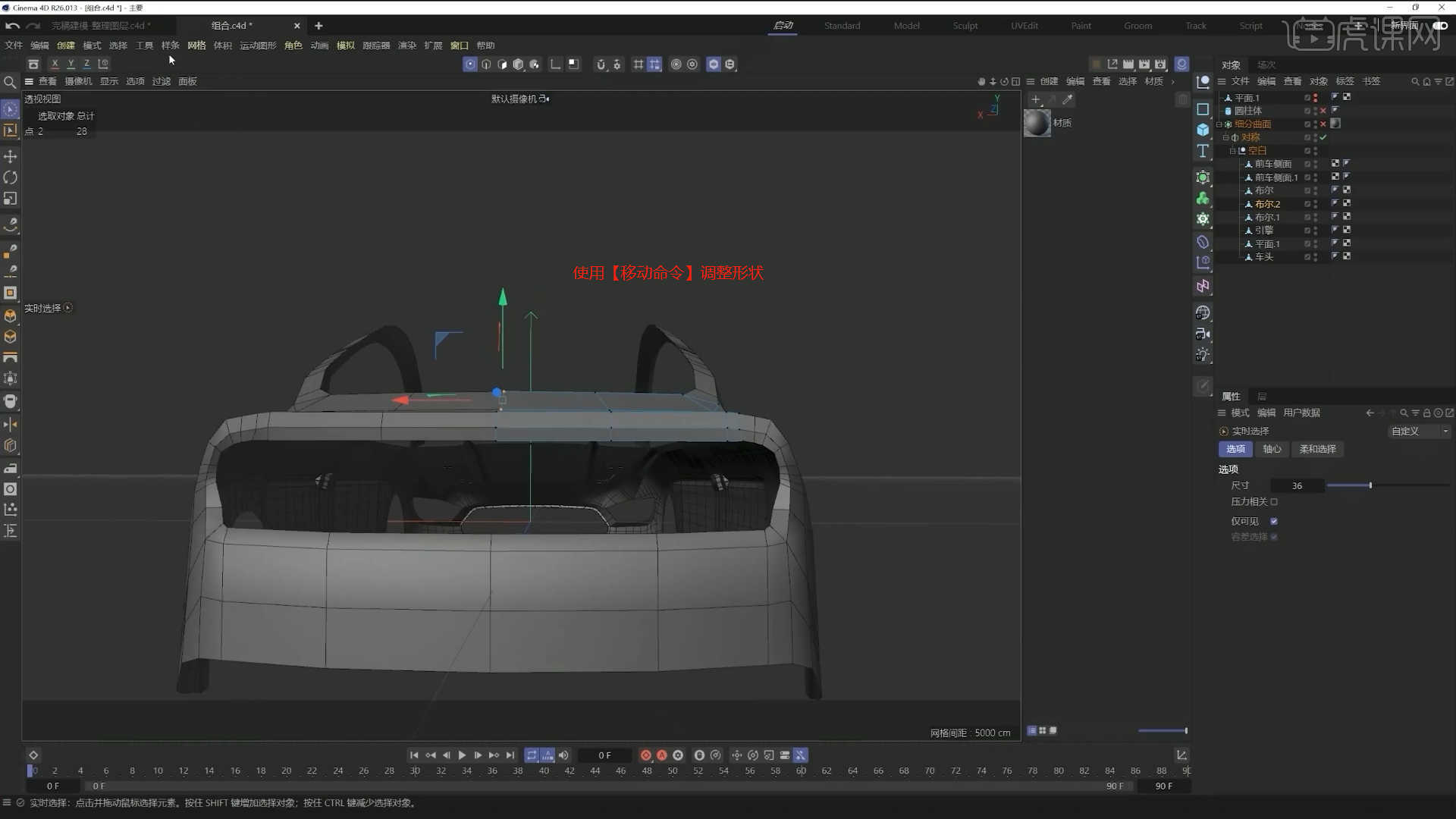Click the light icon in the right palette

click(x=1203, y=355)
